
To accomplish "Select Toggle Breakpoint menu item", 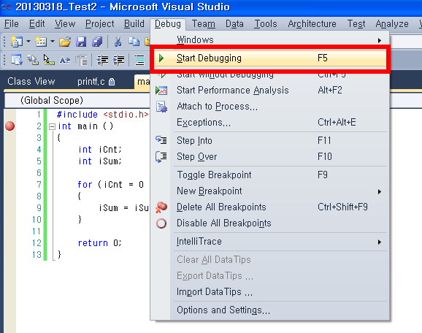I will tap(270, 175).
